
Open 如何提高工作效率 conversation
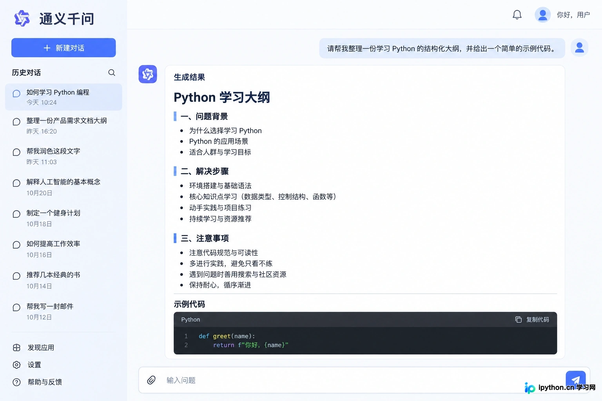click(x=63, y=249)
